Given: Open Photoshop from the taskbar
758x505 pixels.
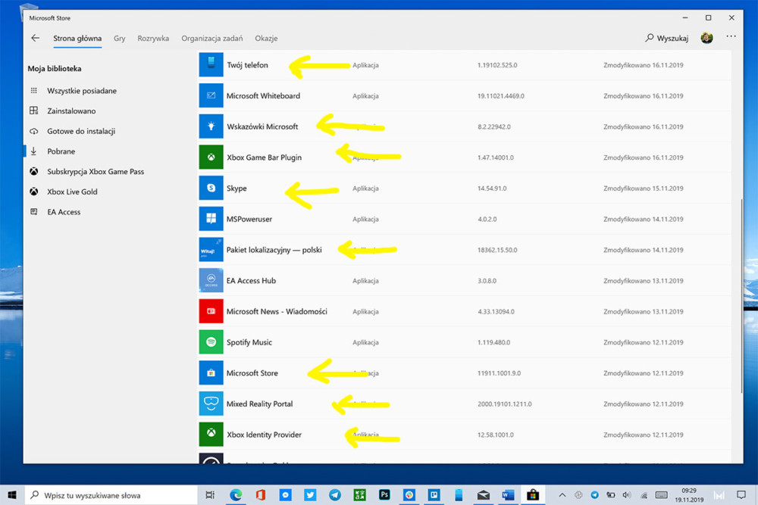Looking at the screenshot, I should (385, 495).
